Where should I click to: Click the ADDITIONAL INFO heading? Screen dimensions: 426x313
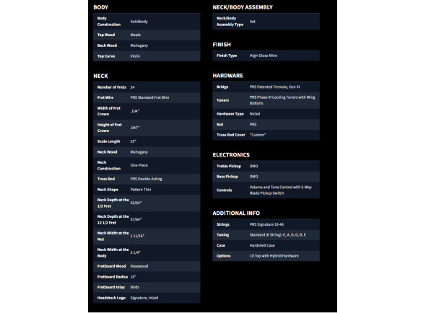(x=236, y=213)
